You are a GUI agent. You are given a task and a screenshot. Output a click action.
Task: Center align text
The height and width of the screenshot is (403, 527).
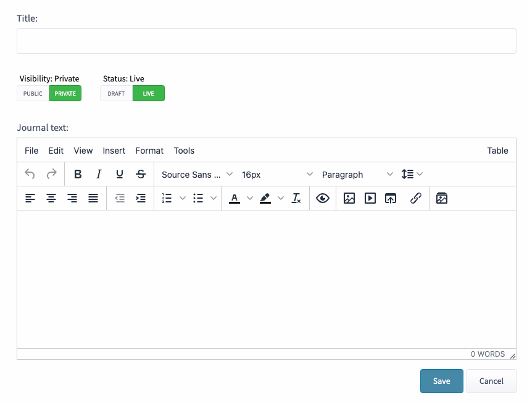pos(51,198)
